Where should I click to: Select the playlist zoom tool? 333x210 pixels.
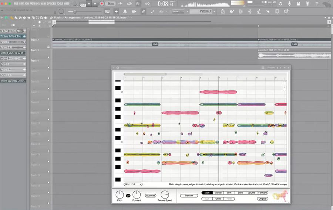[x=41, y=18]
